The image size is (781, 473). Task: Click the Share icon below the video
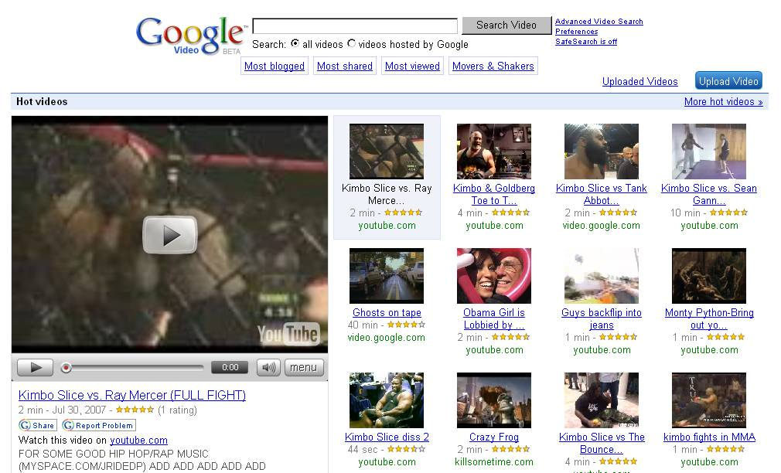(x=37, y=425)
